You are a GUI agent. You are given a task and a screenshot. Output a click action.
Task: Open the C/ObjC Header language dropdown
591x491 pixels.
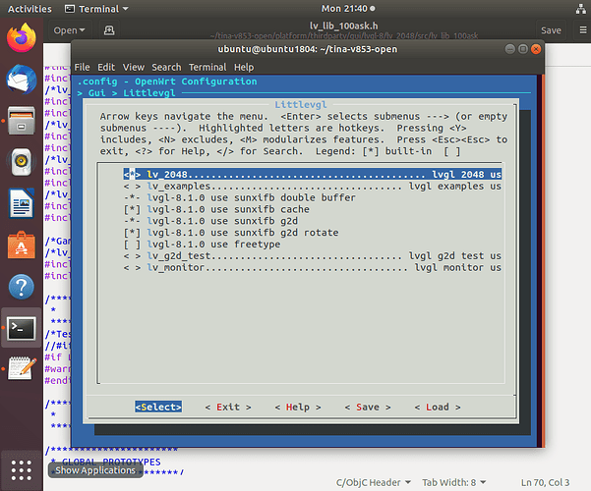[373, 482]
